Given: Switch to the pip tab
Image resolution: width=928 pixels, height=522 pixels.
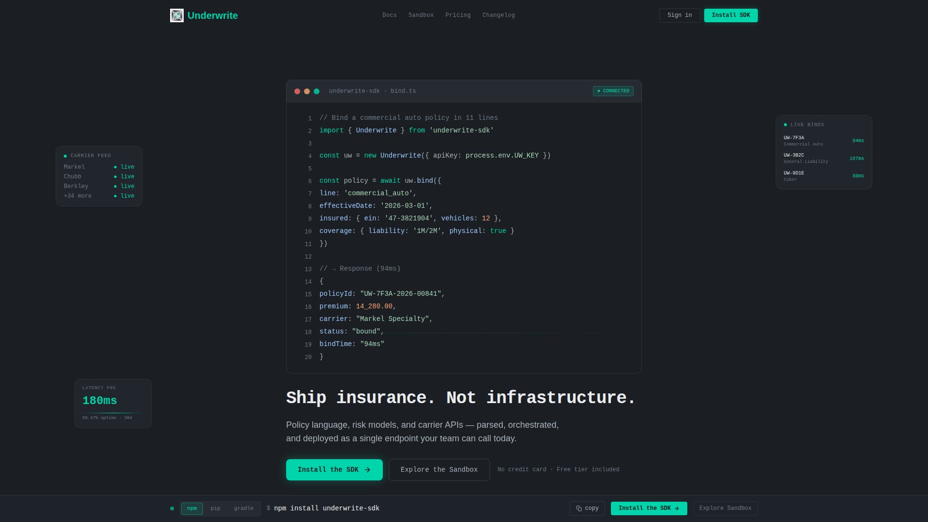Looking at the screenshot, I should coord(216,508).
